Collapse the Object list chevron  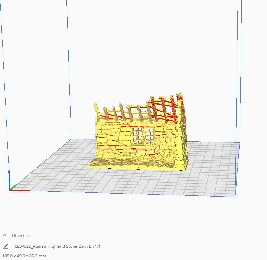click(x=5, y=235)
